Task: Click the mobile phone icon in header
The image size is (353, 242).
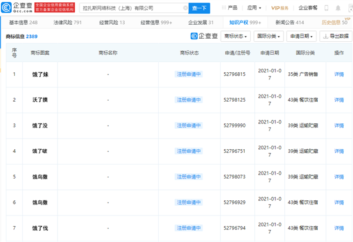Action: pyautogui.click(x=326, y=8)
